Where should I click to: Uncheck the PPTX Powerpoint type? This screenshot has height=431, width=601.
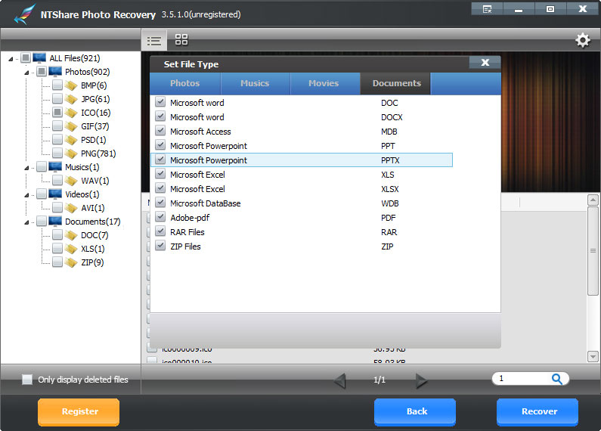point(160,160)
